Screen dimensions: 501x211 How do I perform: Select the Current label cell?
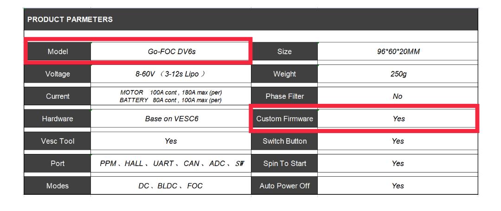(x=58, y=96)
